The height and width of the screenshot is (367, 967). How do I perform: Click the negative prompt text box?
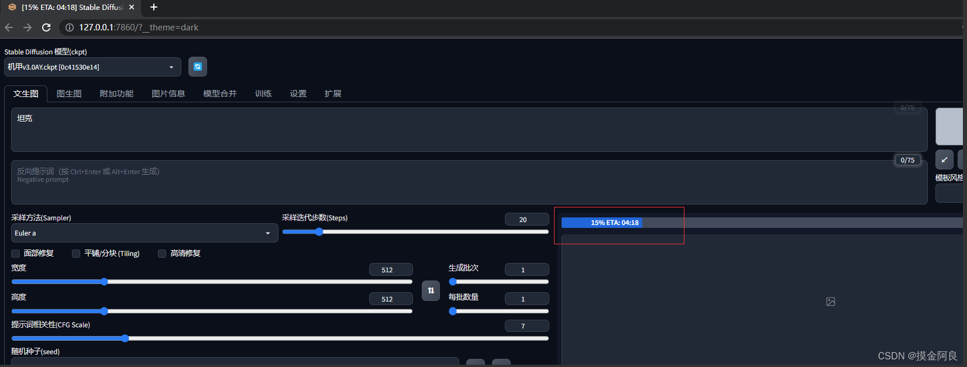469,182
